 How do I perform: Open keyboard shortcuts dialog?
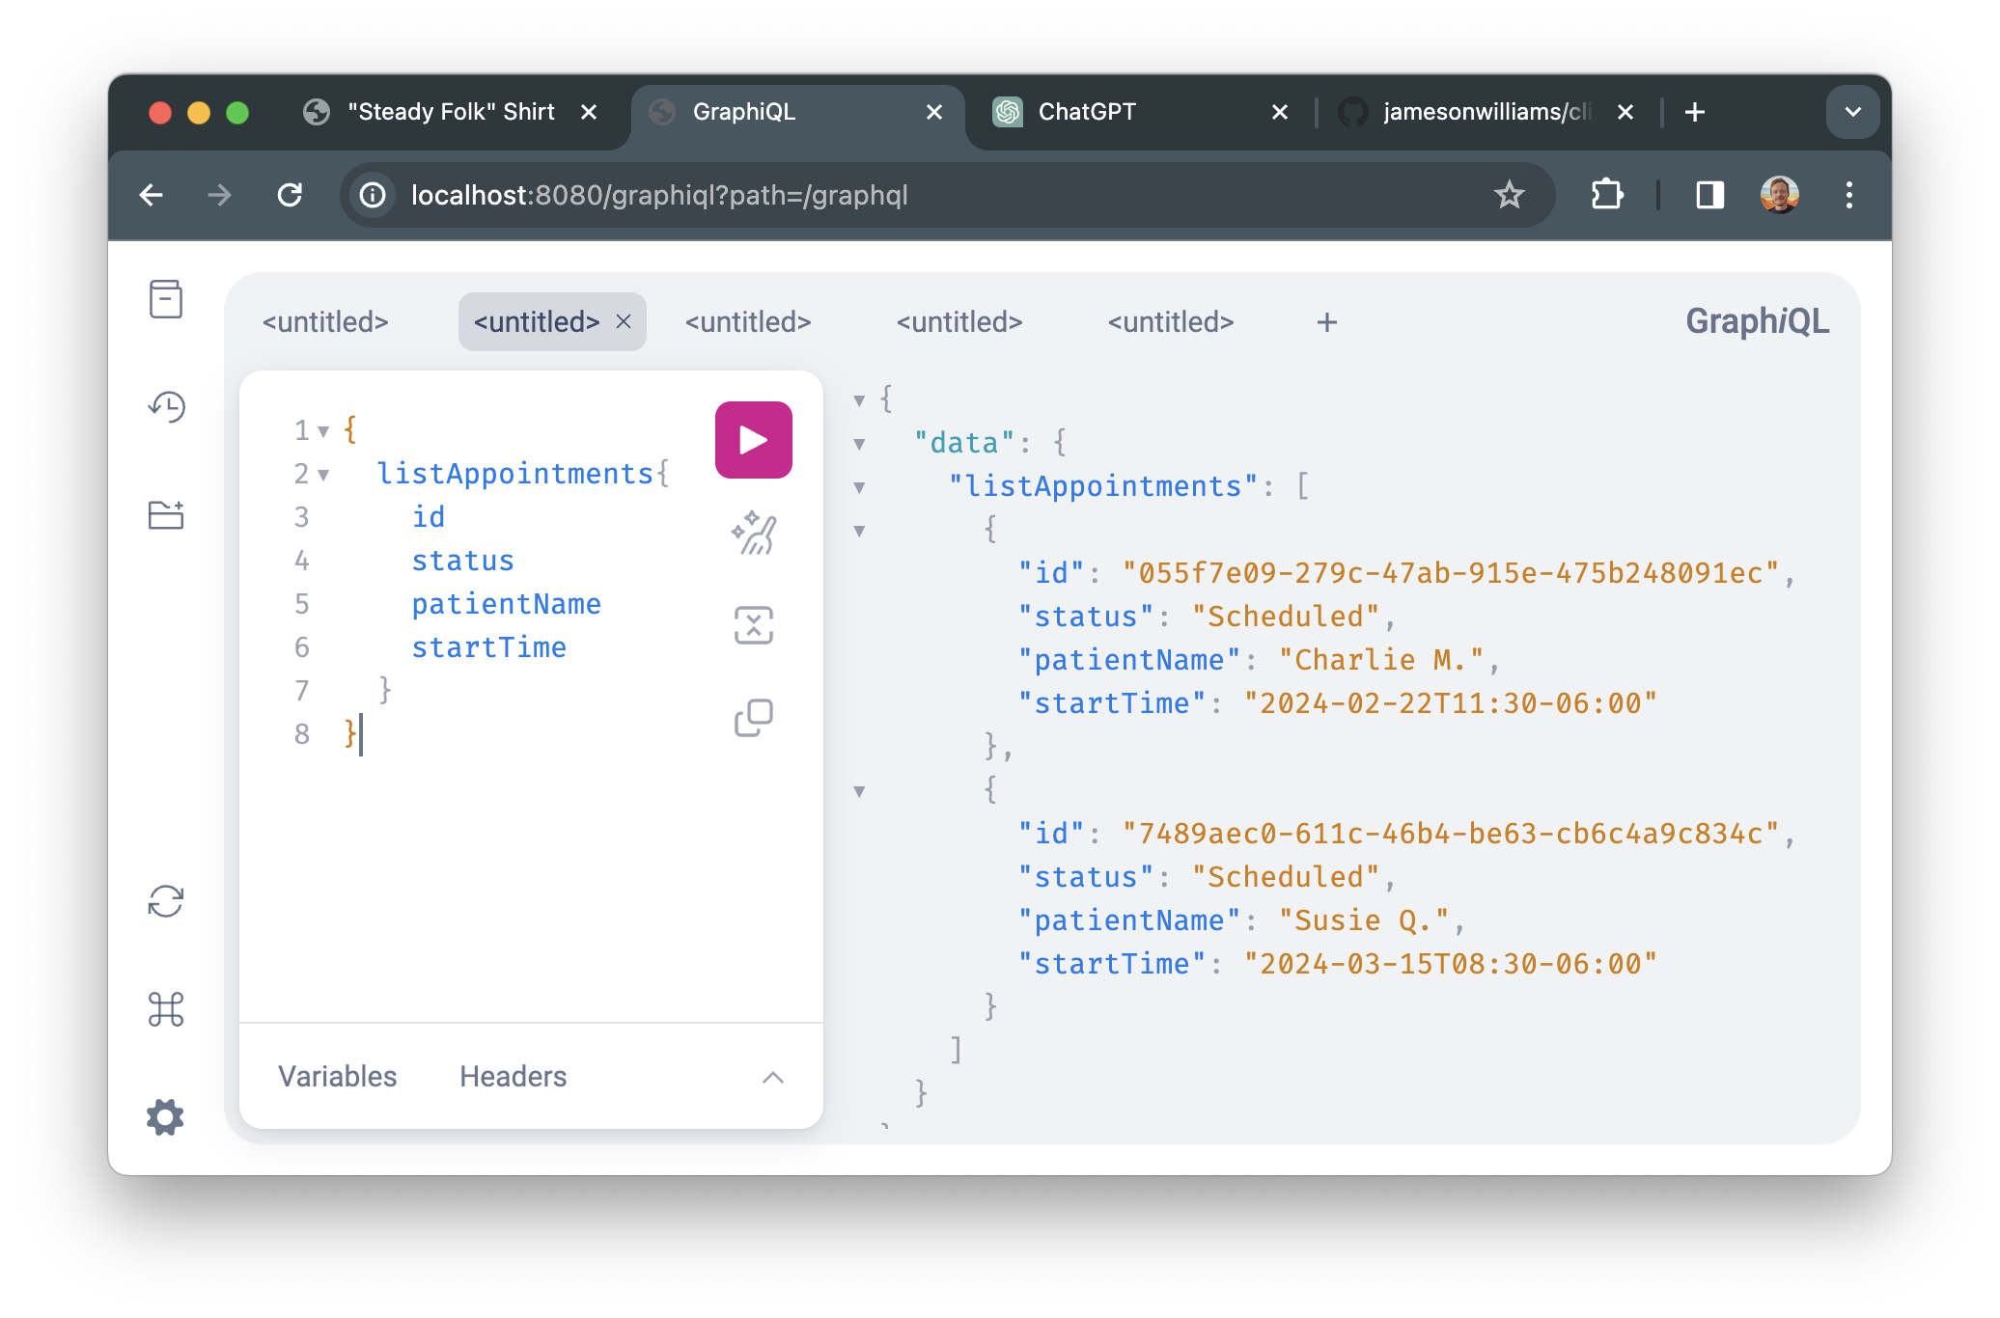pos(166,1009)
